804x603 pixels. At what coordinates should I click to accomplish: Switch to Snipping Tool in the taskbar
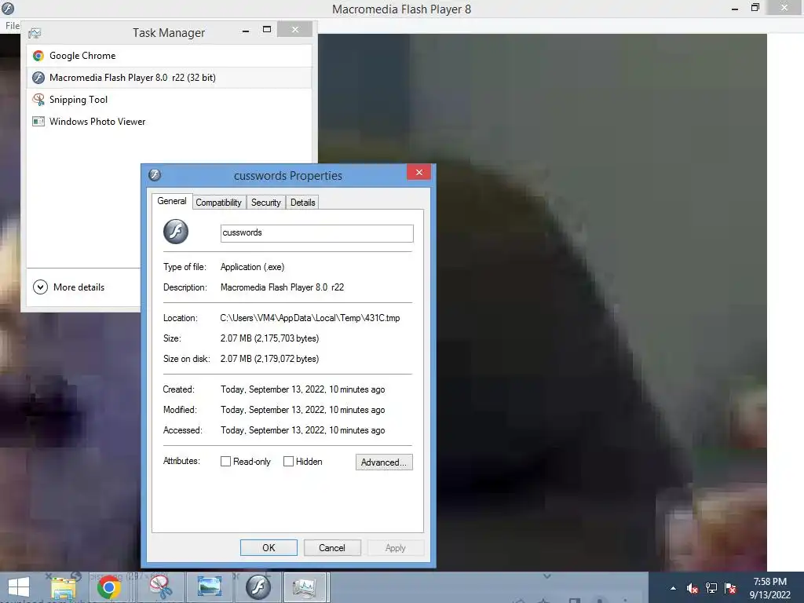(160, 587)
